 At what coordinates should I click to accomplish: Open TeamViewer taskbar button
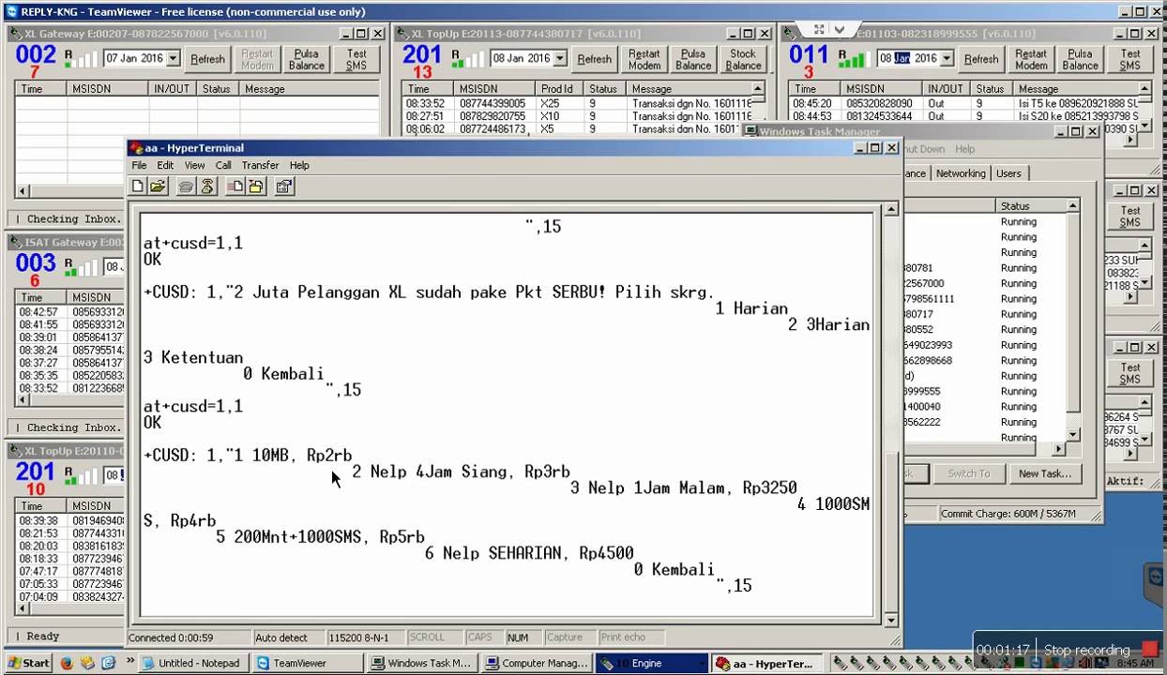308,663
